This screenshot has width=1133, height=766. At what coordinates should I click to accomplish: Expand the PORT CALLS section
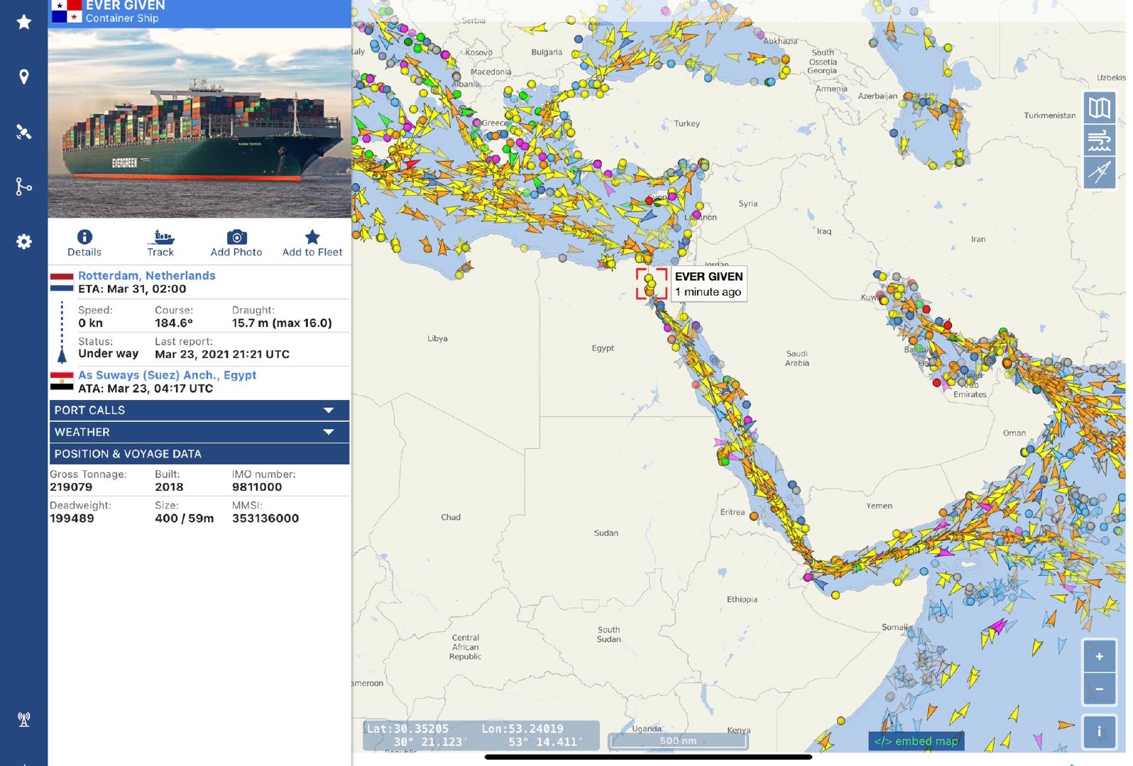199,410
